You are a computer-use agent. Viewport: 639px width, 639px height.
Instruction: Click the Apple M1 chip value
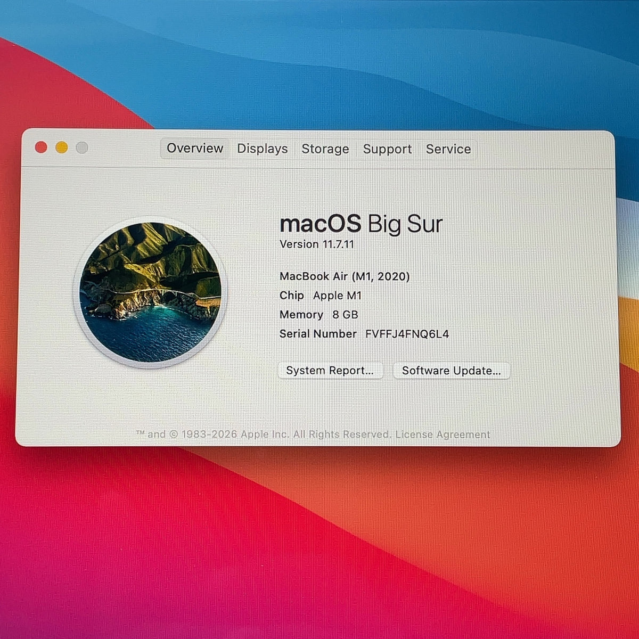pos(337,296)
